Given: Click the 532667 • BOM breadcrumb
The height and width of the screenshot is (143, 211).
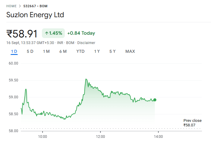Looking at the screenshot, I should click(x=35, y=6).
